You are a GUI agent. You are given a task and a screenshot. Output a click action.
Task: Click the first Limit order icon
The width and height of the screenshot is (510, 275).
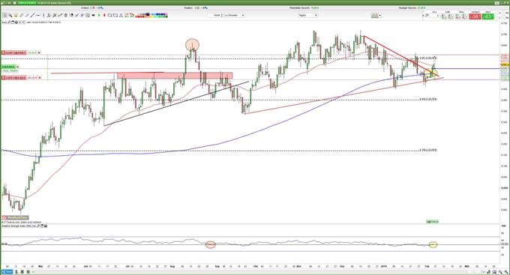443,16
